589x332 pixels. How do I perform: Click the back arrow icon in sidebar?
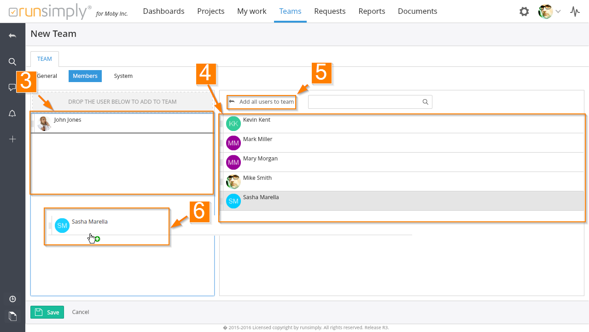pyautogui.click(x=12, y=36)
